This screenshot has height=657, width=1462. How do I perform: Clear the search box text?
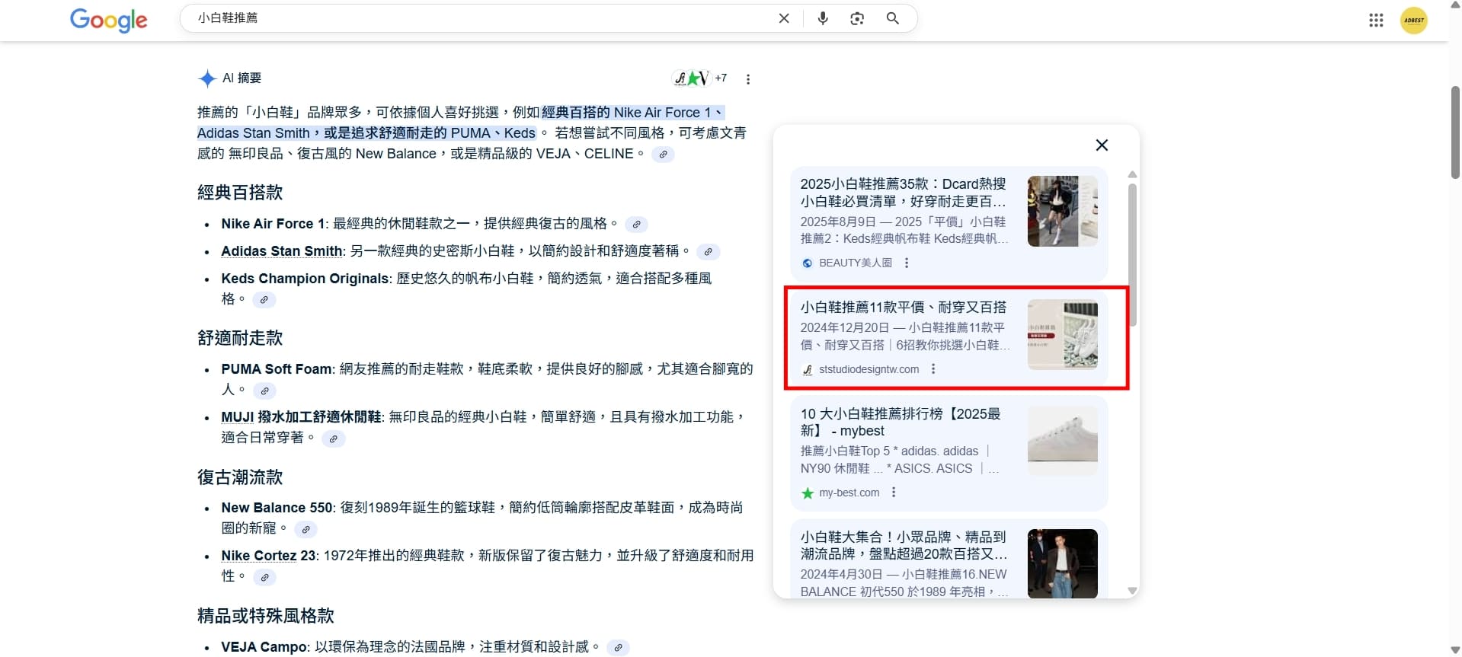point(783,18)
